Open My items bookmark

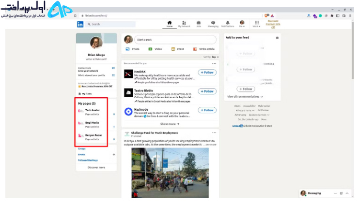pos(85,94)
